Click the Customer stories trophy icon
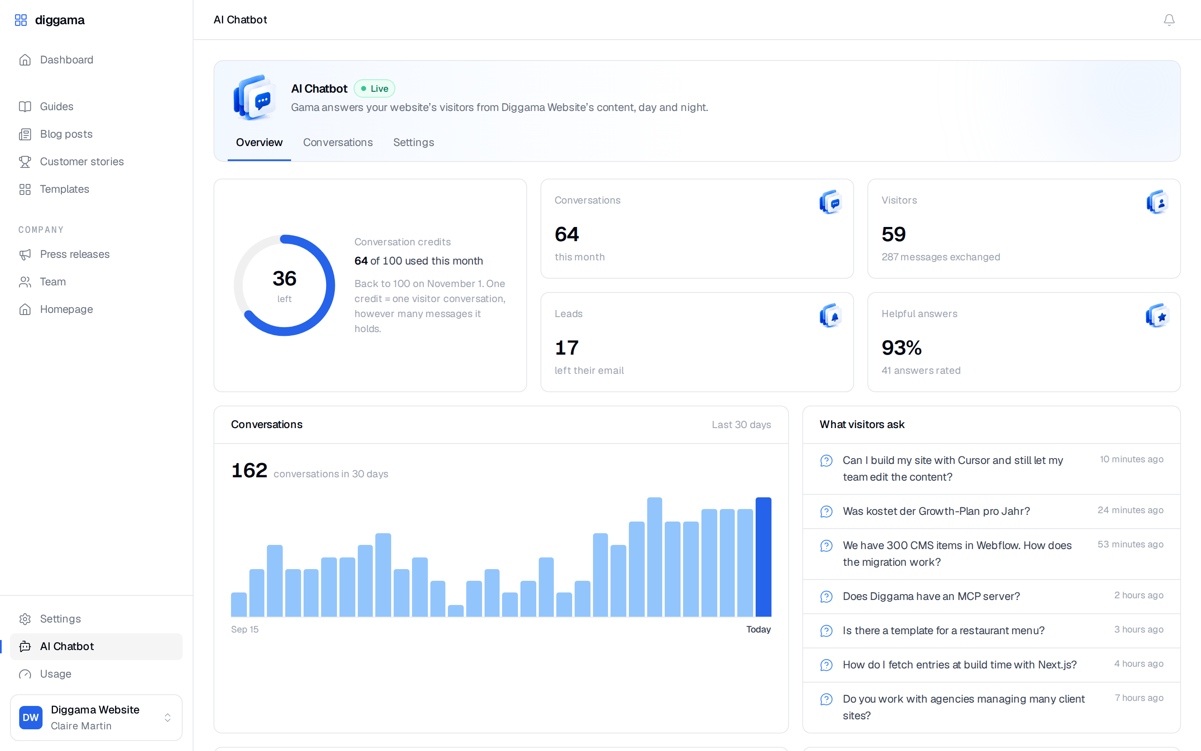This screenshot has width=1201, height=751. click(x=25, y=161)
